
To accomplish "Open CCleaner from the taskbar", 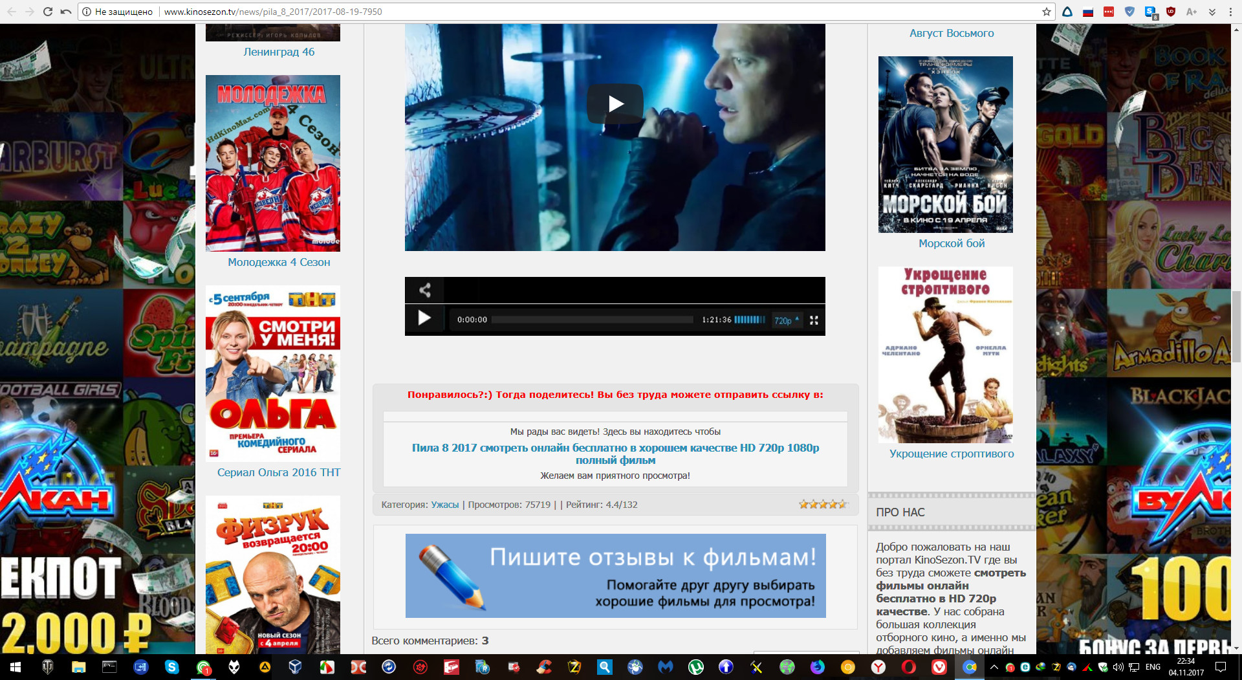I will point(544,667).
